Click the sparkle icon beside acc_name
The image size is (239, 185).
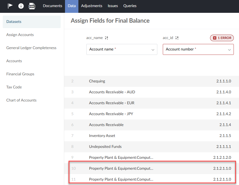(x=107, y=38)
